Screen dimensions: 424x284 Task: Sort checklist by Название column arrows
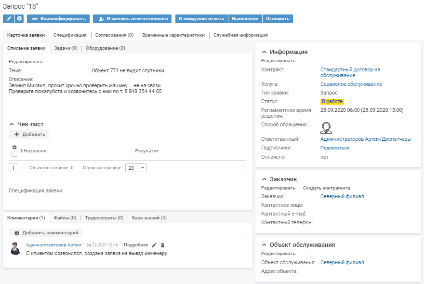[x=22, y=151]
